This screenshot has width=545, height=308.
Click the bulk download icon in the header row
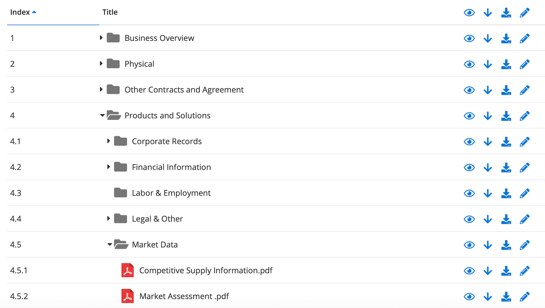505,12
